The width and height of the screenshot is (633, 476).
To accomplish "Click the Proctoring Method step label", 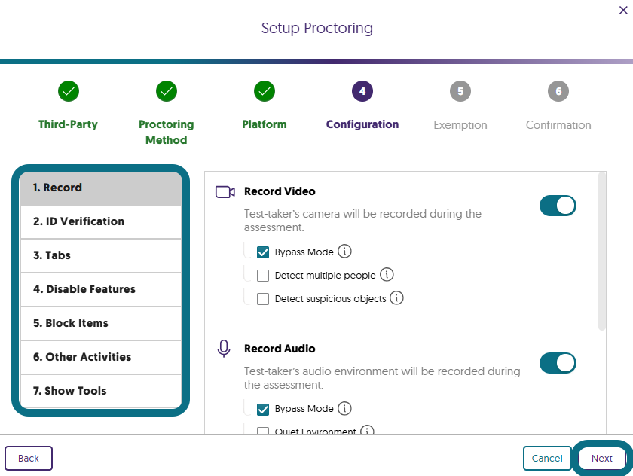I will pos(167,132).
